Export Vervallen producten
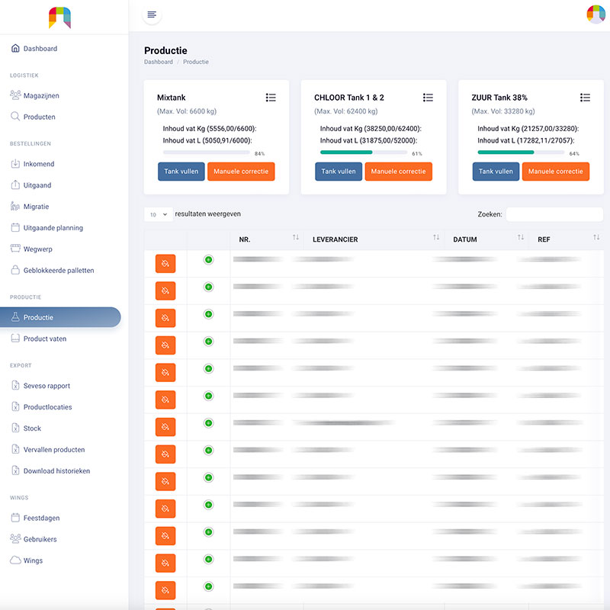Image resolution: width=610 pixels, height=610 pixels. (x=48, y=449)
